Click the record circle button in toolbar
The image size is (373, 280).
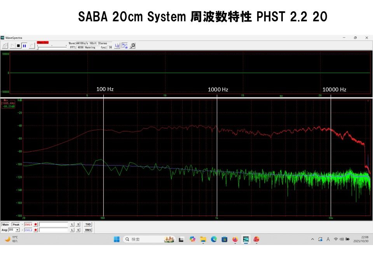point(32,46)
